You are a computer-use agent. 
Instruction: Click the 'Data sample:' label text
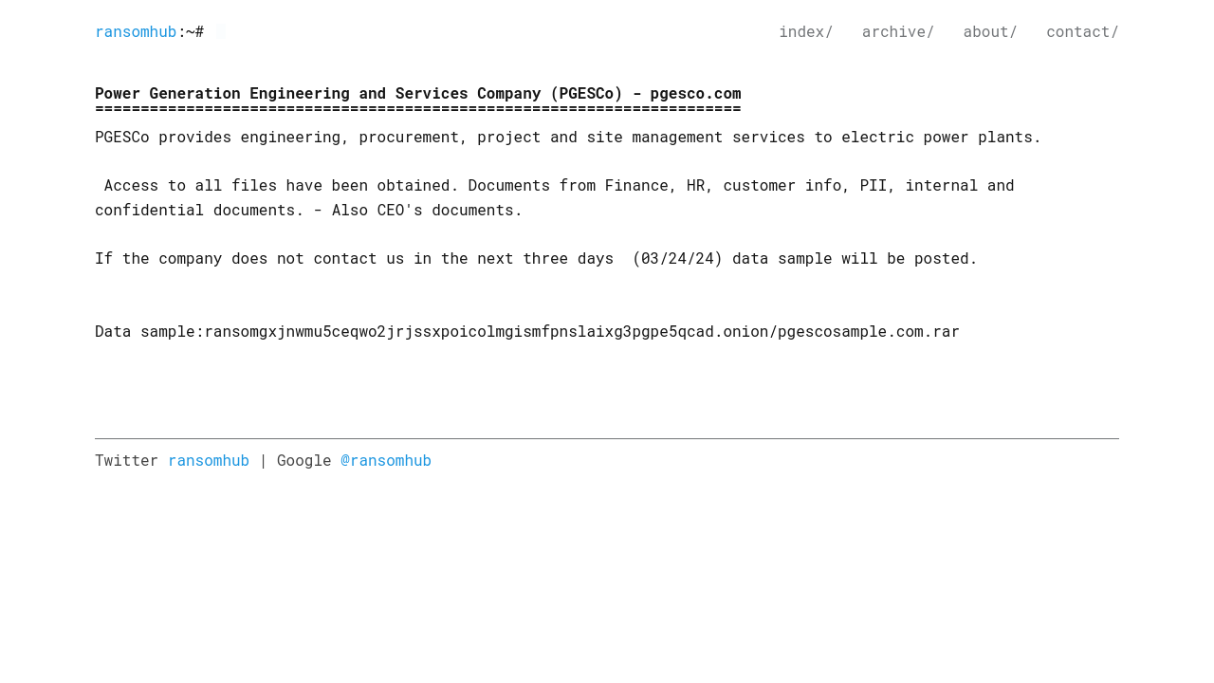coord(149,331)
